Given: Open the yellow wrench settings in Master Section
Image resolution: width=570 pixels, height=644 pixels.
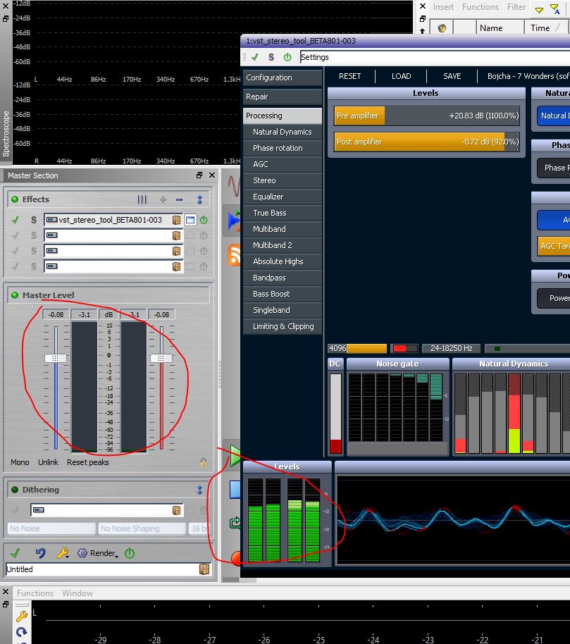Looking at the screenshot, I should point(63,553).
